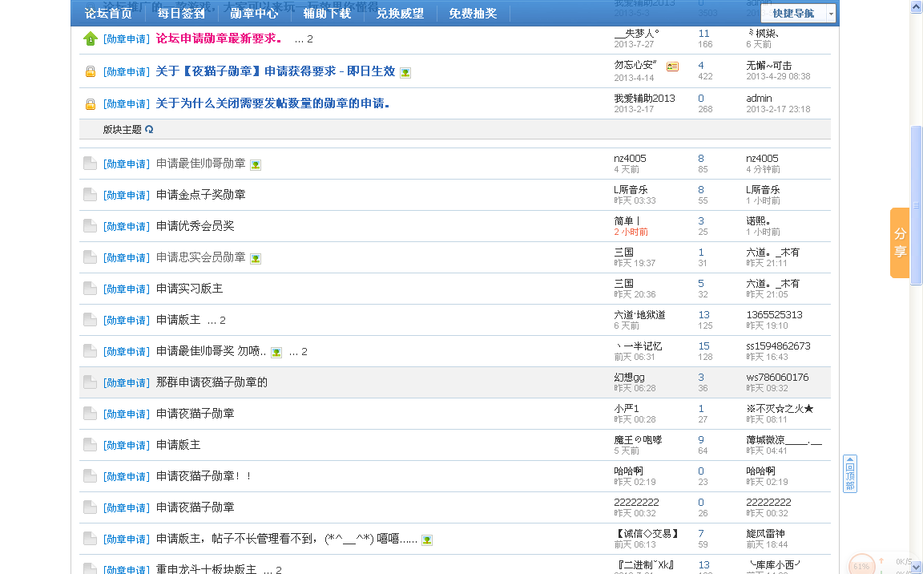Open thread 论坛申请勋章最新要求。
Screen dimensions: 923x574
pyautogui.click(x=219, y=38)
